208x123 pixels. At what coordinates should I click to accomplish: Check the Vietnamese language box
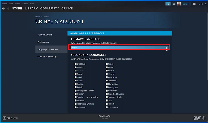click(x=107, y=107)
